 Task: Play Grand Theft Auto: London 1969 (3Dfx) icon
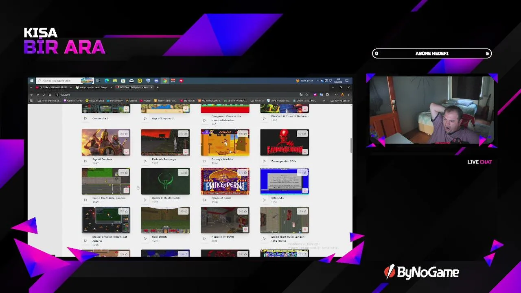tap(264, 239)
